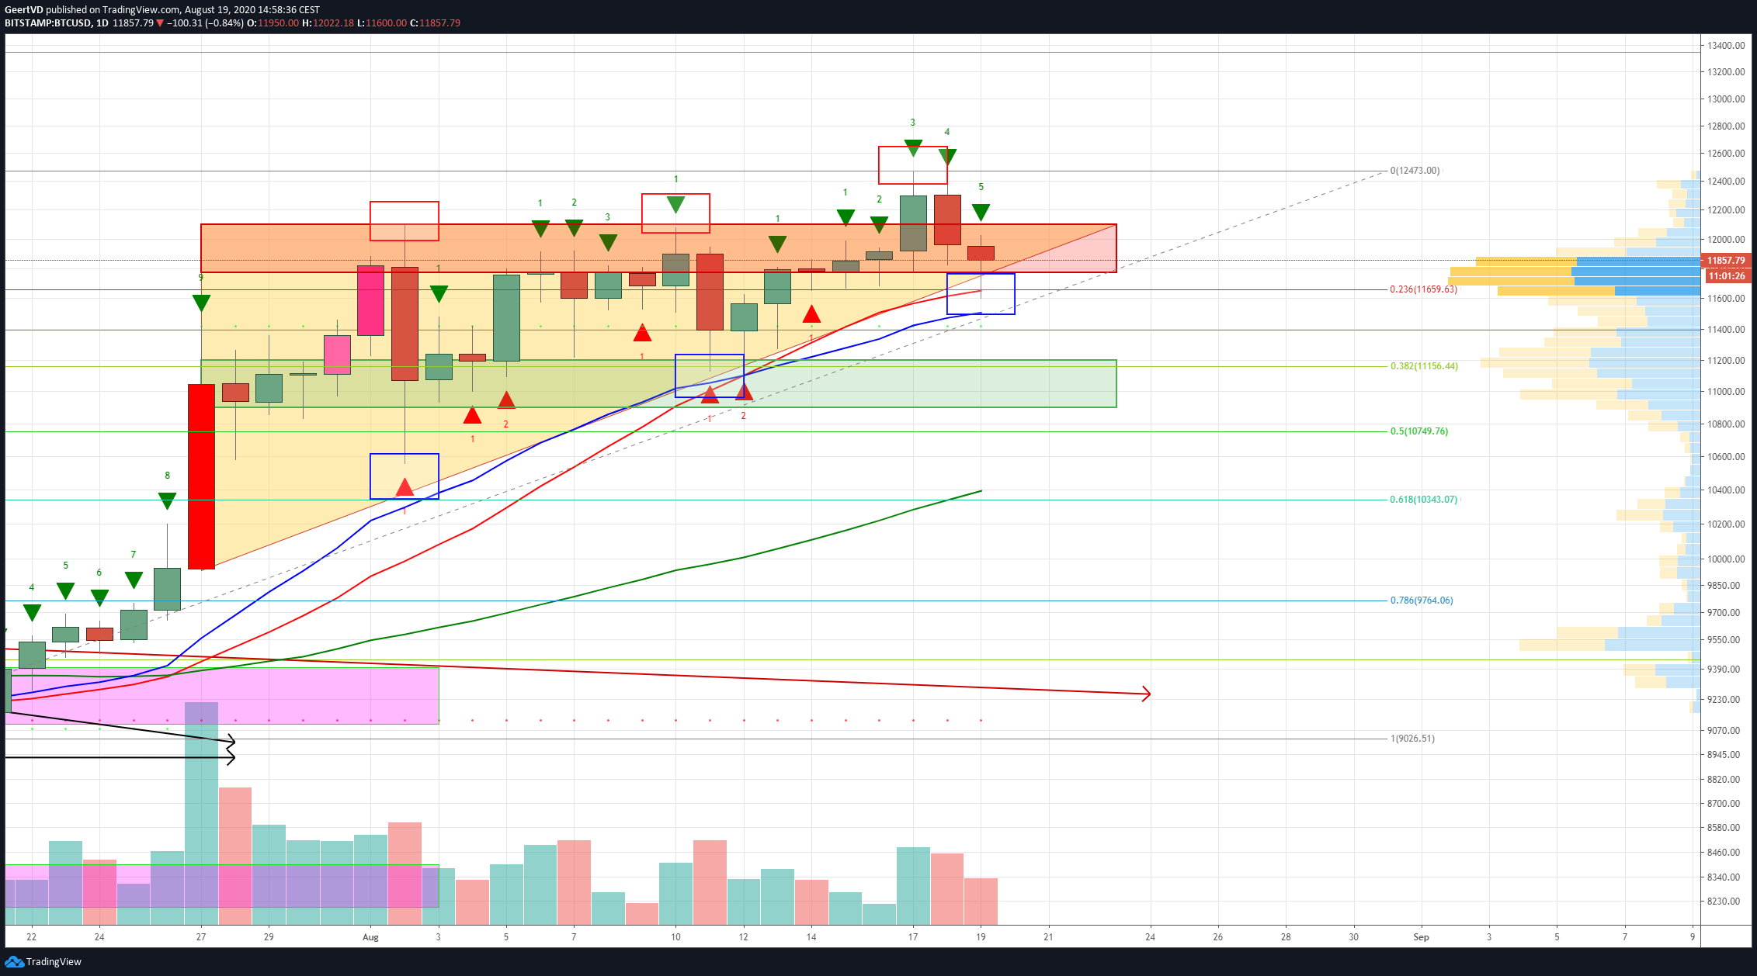Click date 27 on the time axis
Image resolution: width=1757 pixels, height=976 pixels.
click(201, 937)
